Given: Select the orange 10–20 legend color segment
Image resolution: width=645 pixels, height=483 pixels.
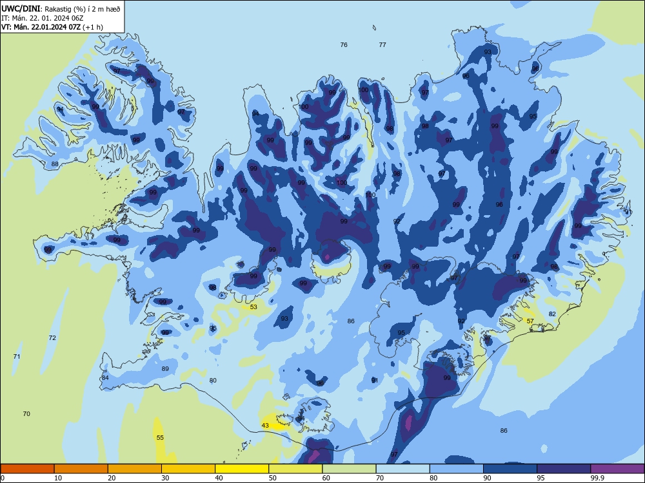Looking at the screenshot, I should 81,469.
